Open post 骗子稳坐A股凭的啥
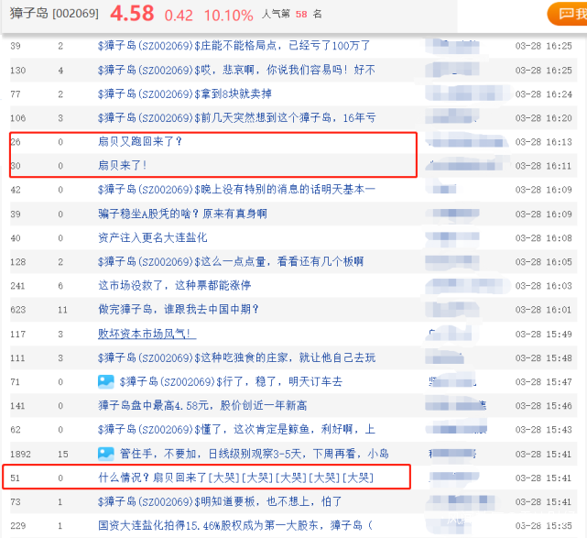The height and width of the screenshot is (538, 587). coord(182,214)
